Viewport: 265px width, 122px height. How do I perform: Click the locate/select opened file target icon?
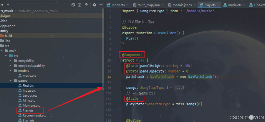pyautogui.click(x=73, y=5)
